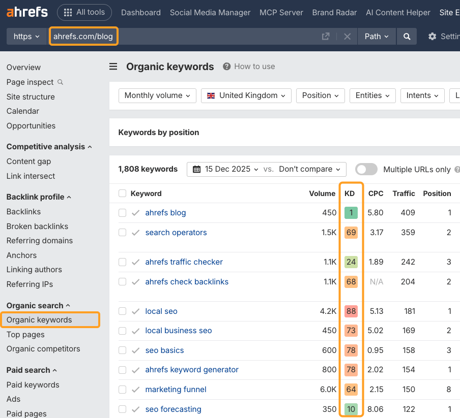Clear the URL using the X icon

(x=348, y=36)
